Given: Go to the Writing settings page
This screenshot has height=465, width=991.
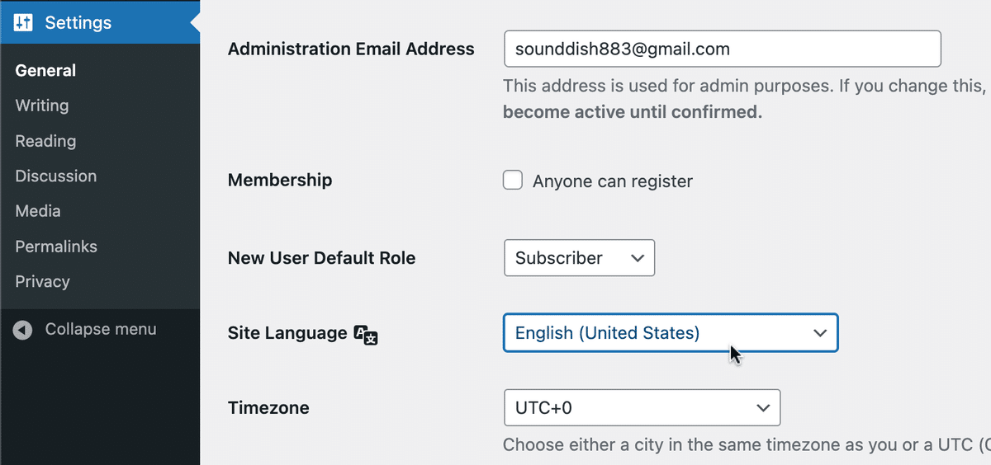Looking at the screenshot, I should [x=42, y=106].
